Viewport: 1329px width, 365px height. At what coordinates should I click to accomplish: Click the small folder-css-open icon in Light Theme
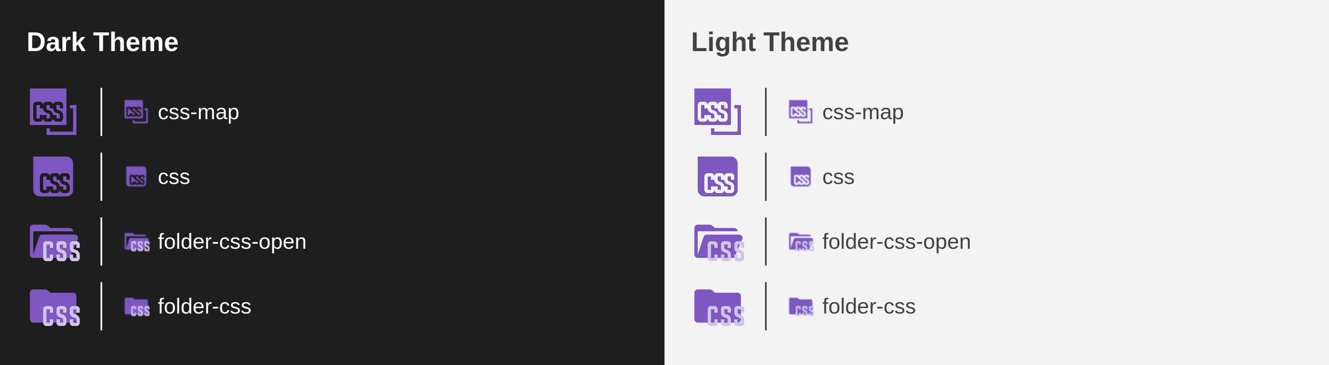tap(802, 242)
